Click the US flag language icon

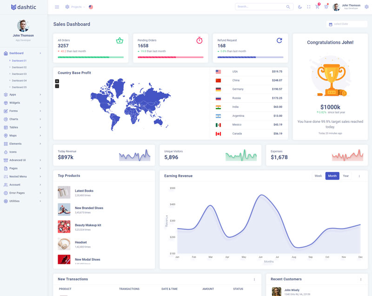91,7
